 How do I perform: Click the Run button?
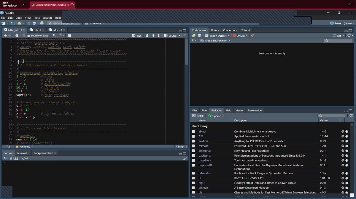click(137, 36)
